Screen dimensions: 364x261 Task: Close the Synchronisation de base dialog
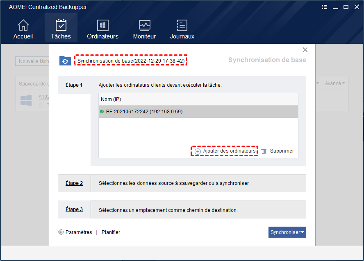[305, 50]
